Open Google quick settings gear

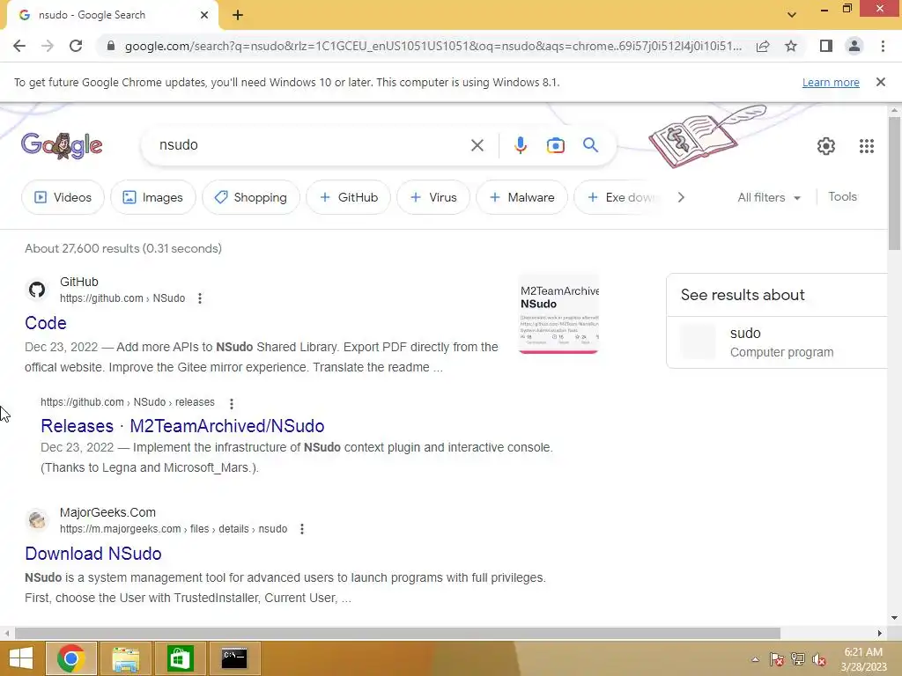click(826, 146)
